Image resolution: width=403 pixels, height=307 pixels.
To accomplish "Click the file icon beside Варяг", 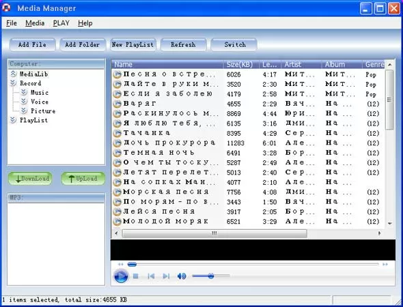I will tap(117, 104).
